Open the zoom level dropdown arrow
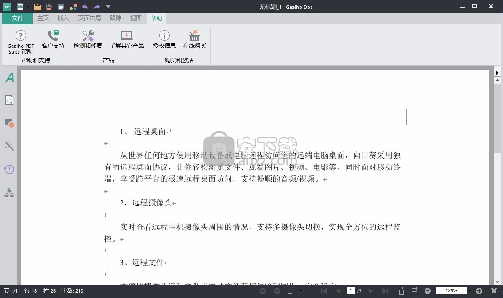503x298 pixels. 470,291
